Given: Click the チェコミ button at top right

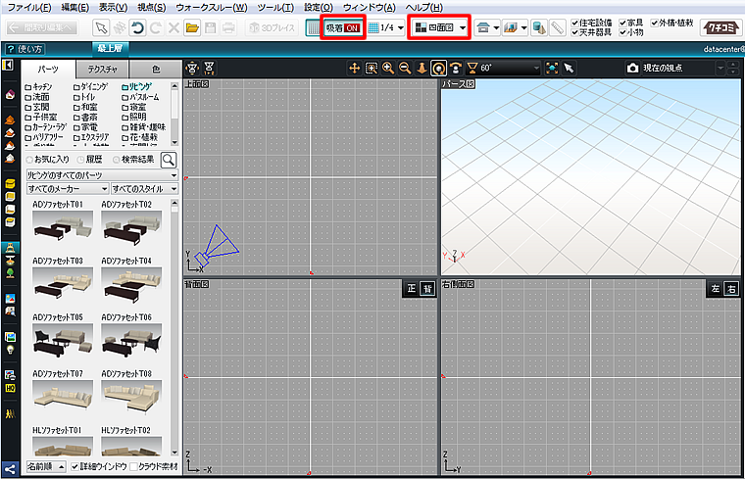Looking at the screenshot, I should pos(718,28).
